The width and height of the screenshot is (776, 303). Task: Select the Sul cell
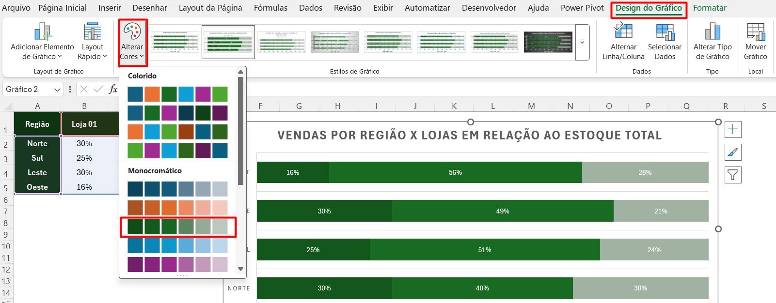coord(37,158)
